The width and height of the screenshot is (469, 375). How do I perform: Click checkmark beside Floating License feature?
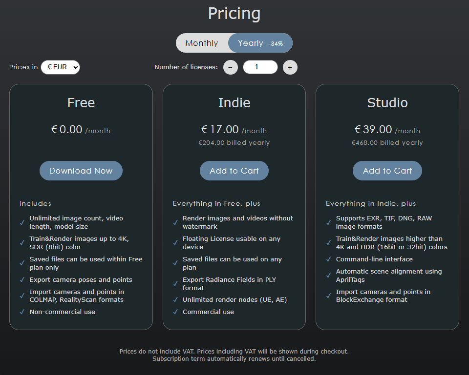[x=175, y=243]
